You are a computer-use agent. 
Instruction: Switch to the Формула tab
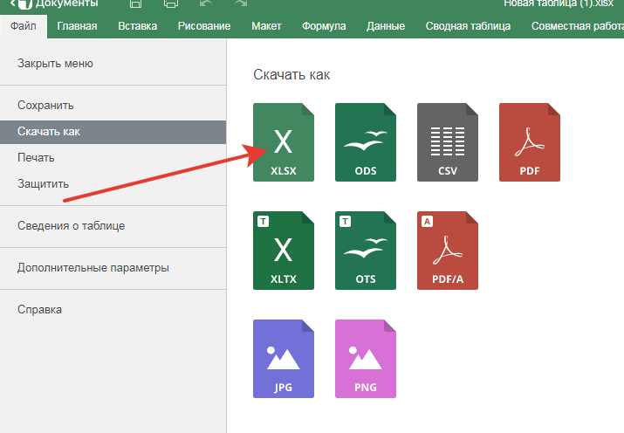pyautogui.click(x=324, y=26)
